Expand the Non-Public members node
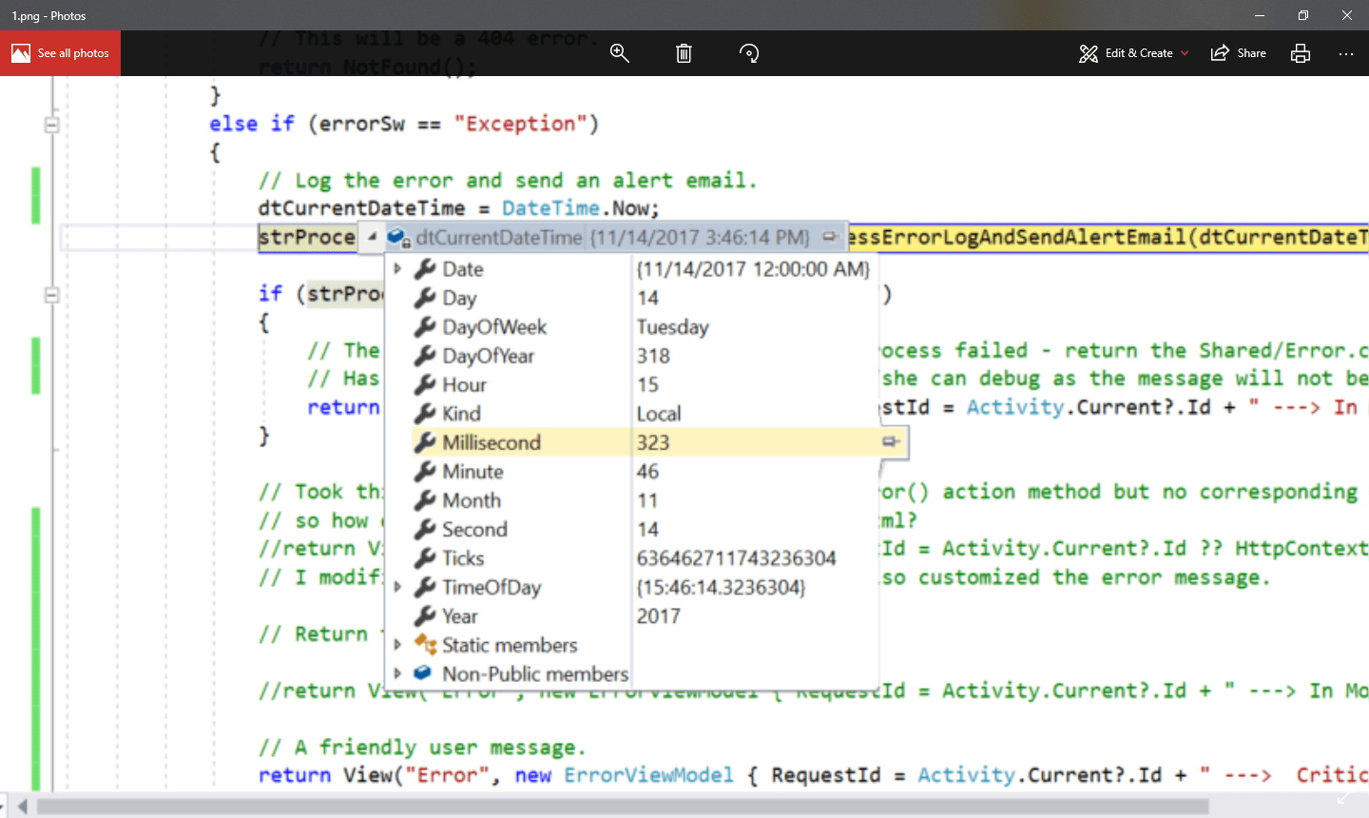The height and width of the screenshot is (818, 1369). click(398, 673)
